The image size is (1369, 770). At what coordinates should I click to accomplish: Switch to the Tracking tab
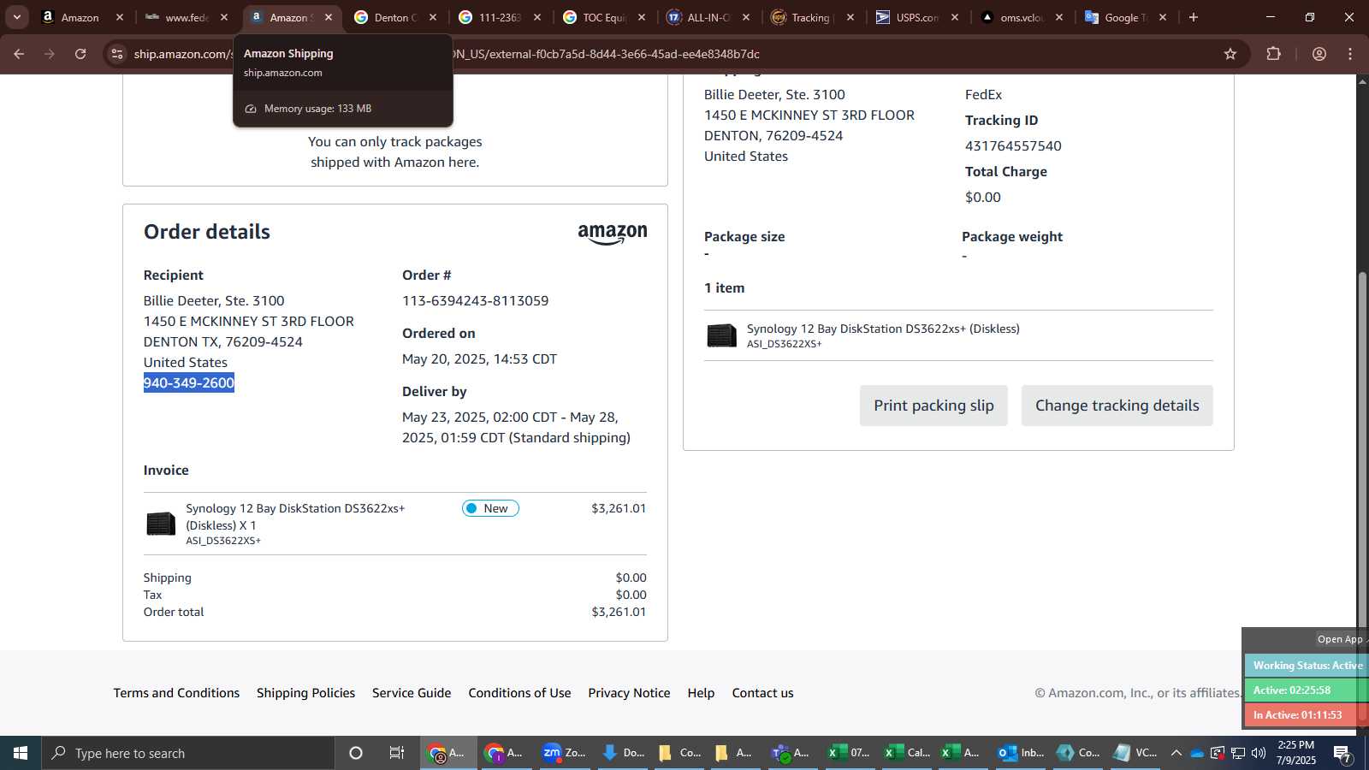pyautogui.click(x=809, y=17)
